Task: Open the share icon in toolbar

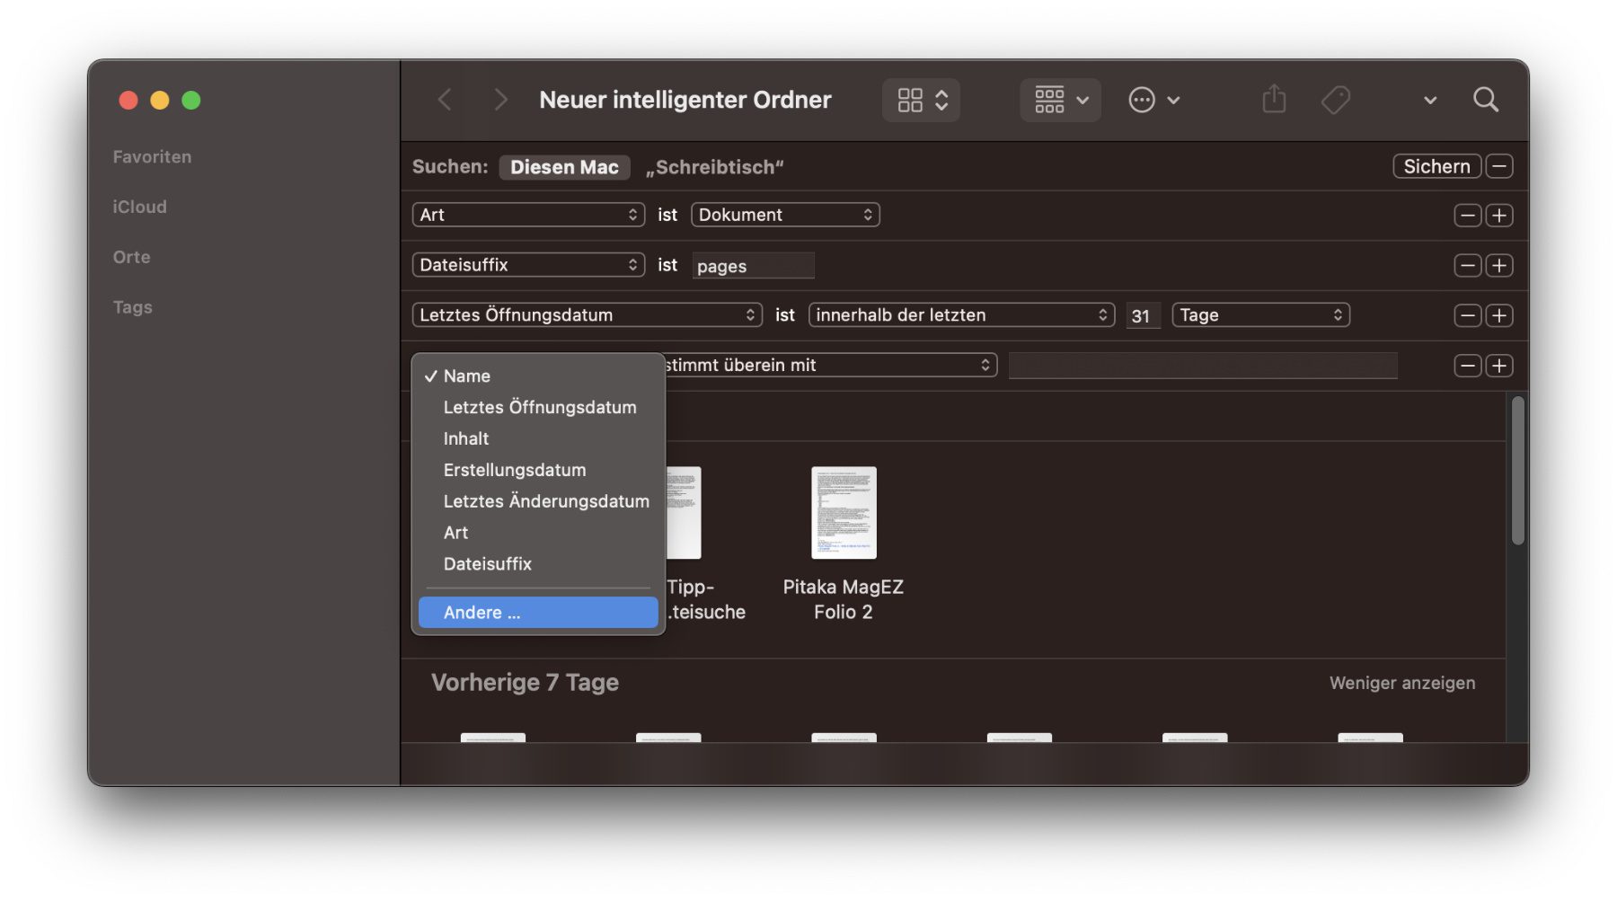Action: pyautogui.click(x=1273, y=100)
